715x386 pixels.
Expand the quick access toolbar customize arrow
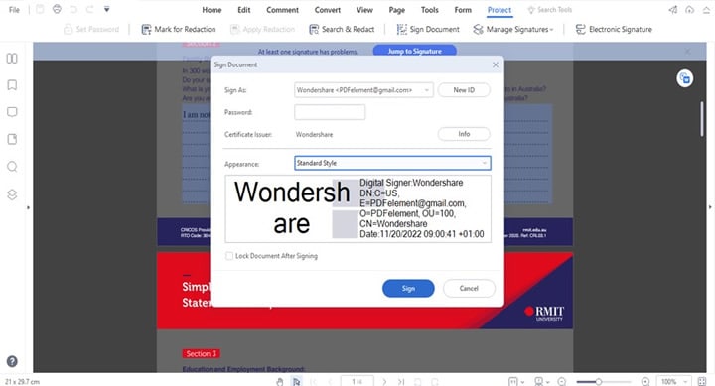tap(106, 9)
